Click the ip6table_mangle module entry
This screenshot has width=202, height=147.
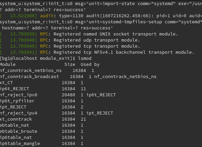pyautogui.click(x=20, y=144)
